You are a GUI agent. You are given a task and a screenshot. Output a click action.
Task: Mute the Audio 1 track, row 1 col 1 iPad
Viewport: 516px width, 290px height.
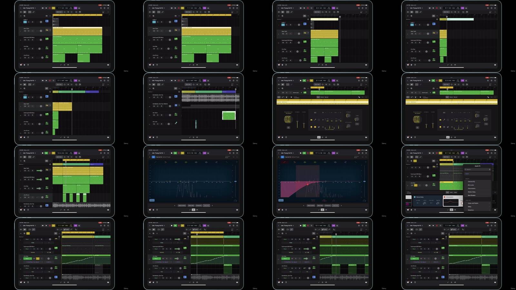click(x=25, y=22)
